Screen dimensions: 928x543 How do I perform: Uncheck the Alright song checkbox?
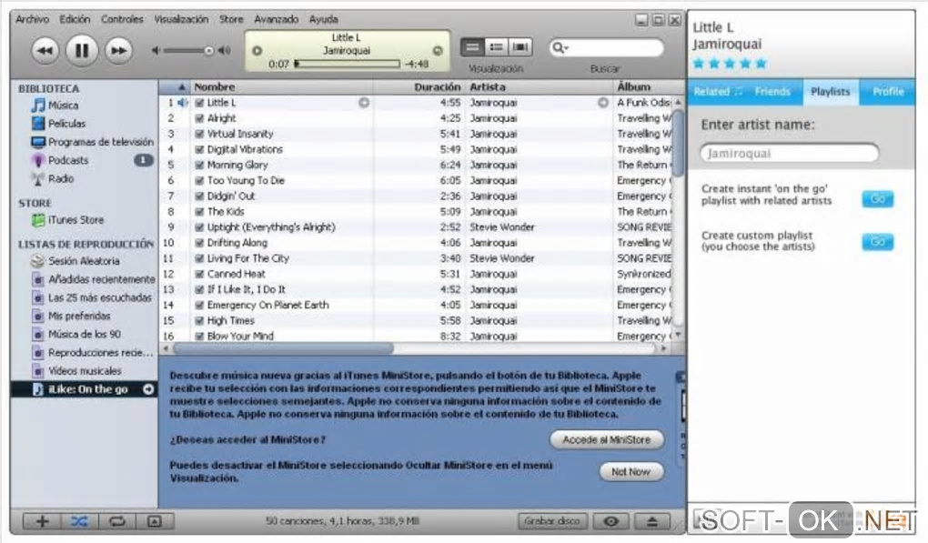pyautogui.click(x=199, y=118)
